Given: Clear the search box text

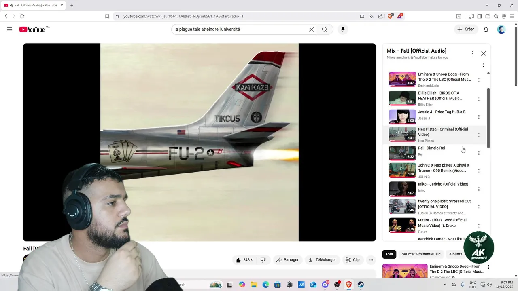Looking at the screenshot, I should coord(312,29).
